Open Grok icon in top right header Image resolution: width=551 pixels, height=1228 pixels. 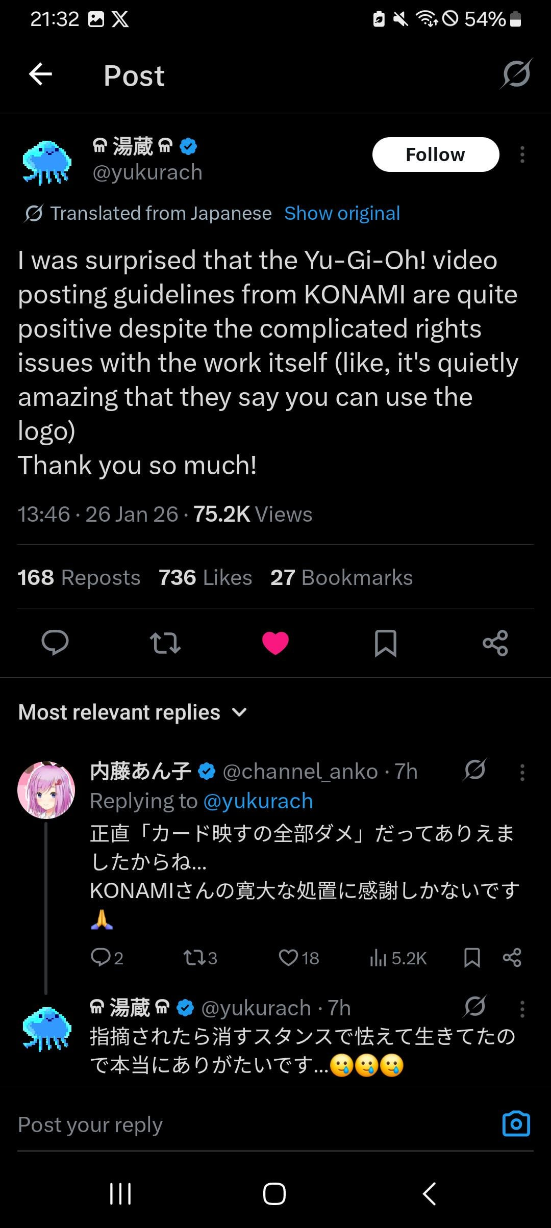[x=516, y=74]
